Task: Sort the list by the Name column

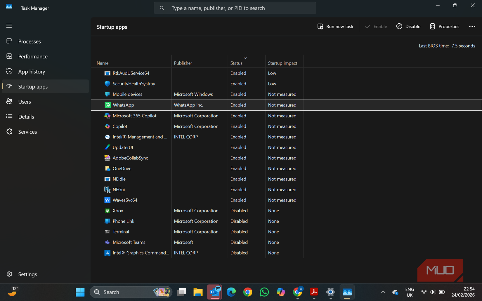Action: click(102, 63)
